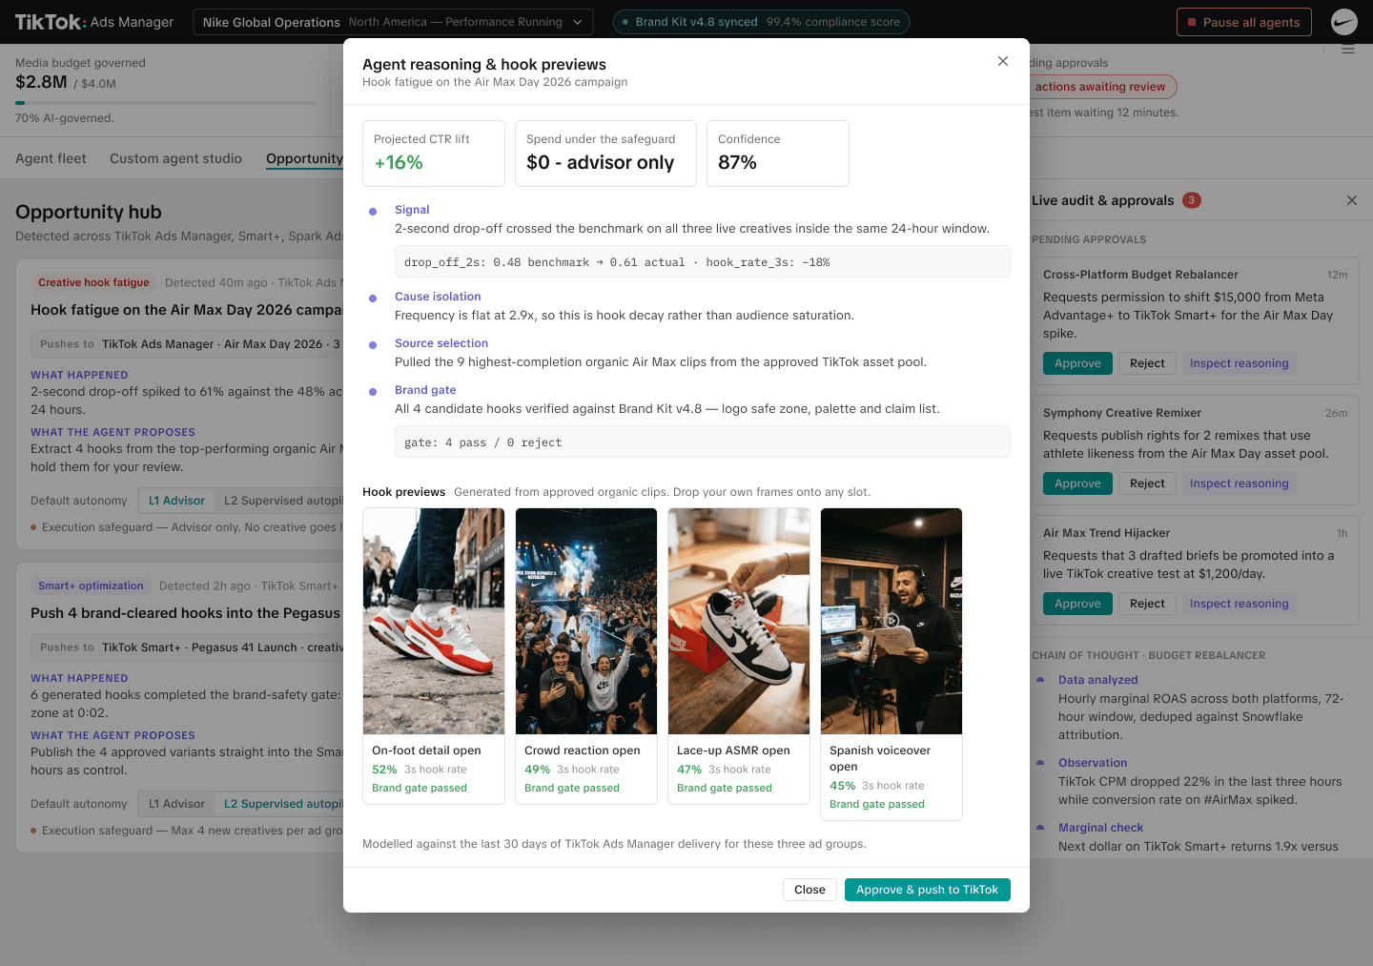Image resolution: width=1373 pixels, height=966 pixels.
Task: Click the 45% hook rate under Spanish voiceover
Action: (x=842, y=786)
